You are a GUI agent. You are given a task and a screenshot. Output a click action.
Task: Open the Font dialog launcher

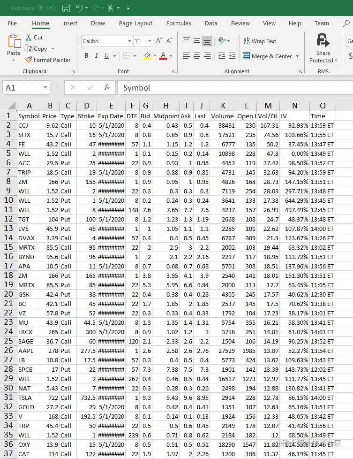(174, 71)
